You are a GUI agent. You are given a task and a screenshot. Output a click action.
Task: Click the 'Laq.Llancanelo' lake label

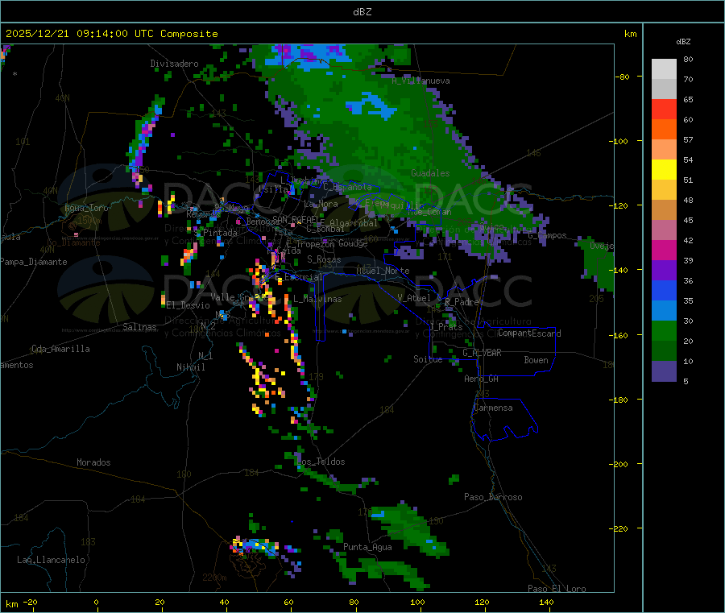tap(51, 561)
